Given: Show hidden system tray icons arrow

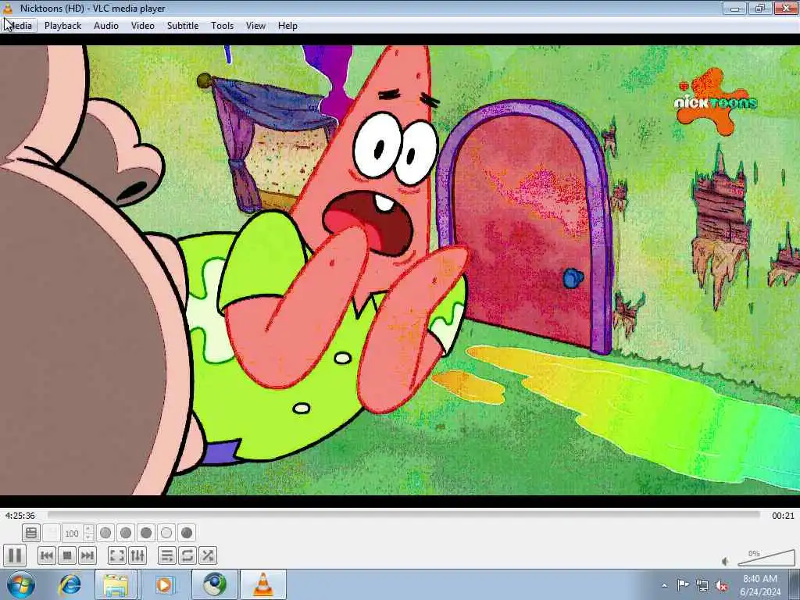Looking at the screenshot, I should (664, 585).
